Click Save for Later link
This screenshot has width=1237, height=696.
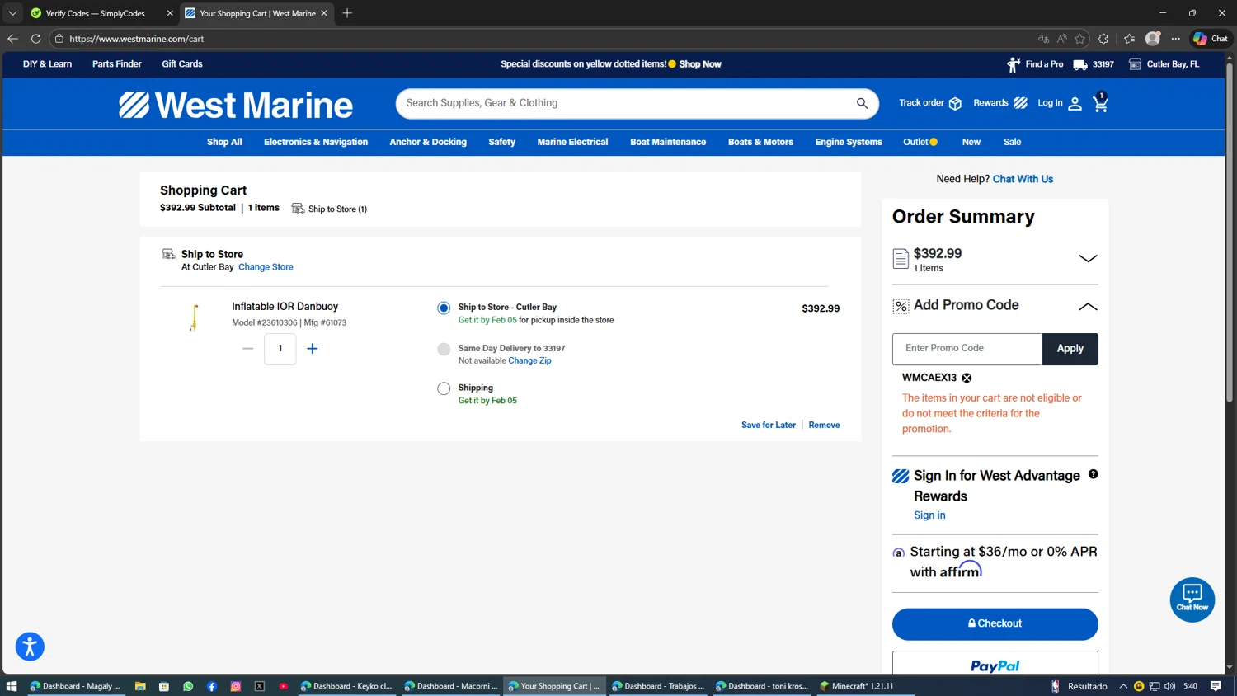point(769,426)
